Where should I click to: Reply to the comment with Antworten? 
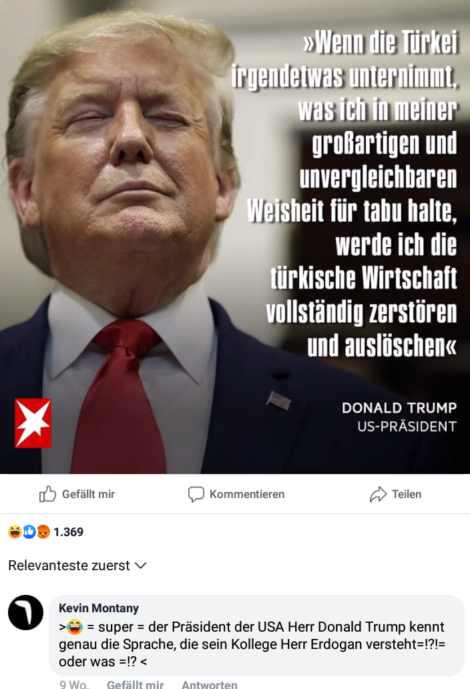[210, 684]
